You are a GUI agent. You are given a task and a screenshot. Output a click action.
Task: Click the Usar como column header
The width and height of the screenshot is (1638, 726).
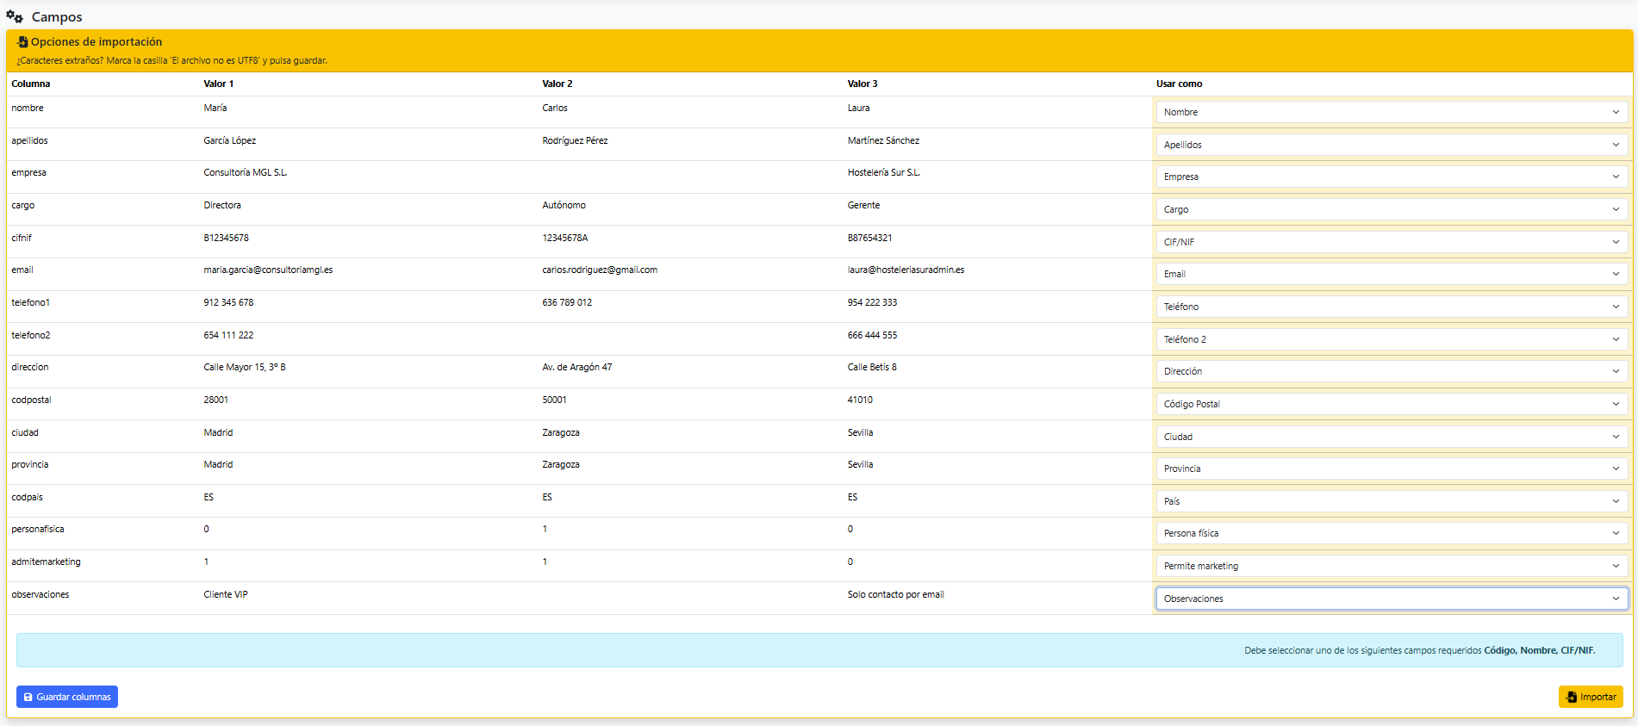(1180, 84)
